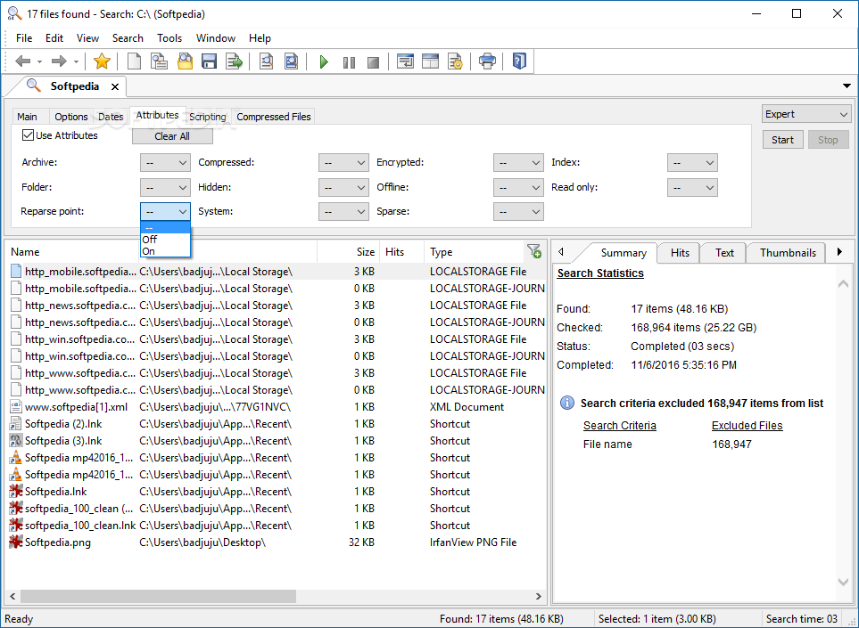The width and height of the screenshot is (859, 628).
Task: Sort results by the Type column header
Action: [x=474, y=251]
